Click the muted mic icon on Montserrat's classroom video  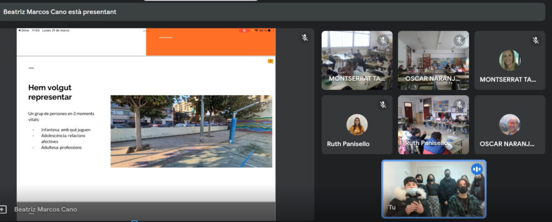pyautogui.click(x=383, y=40)
